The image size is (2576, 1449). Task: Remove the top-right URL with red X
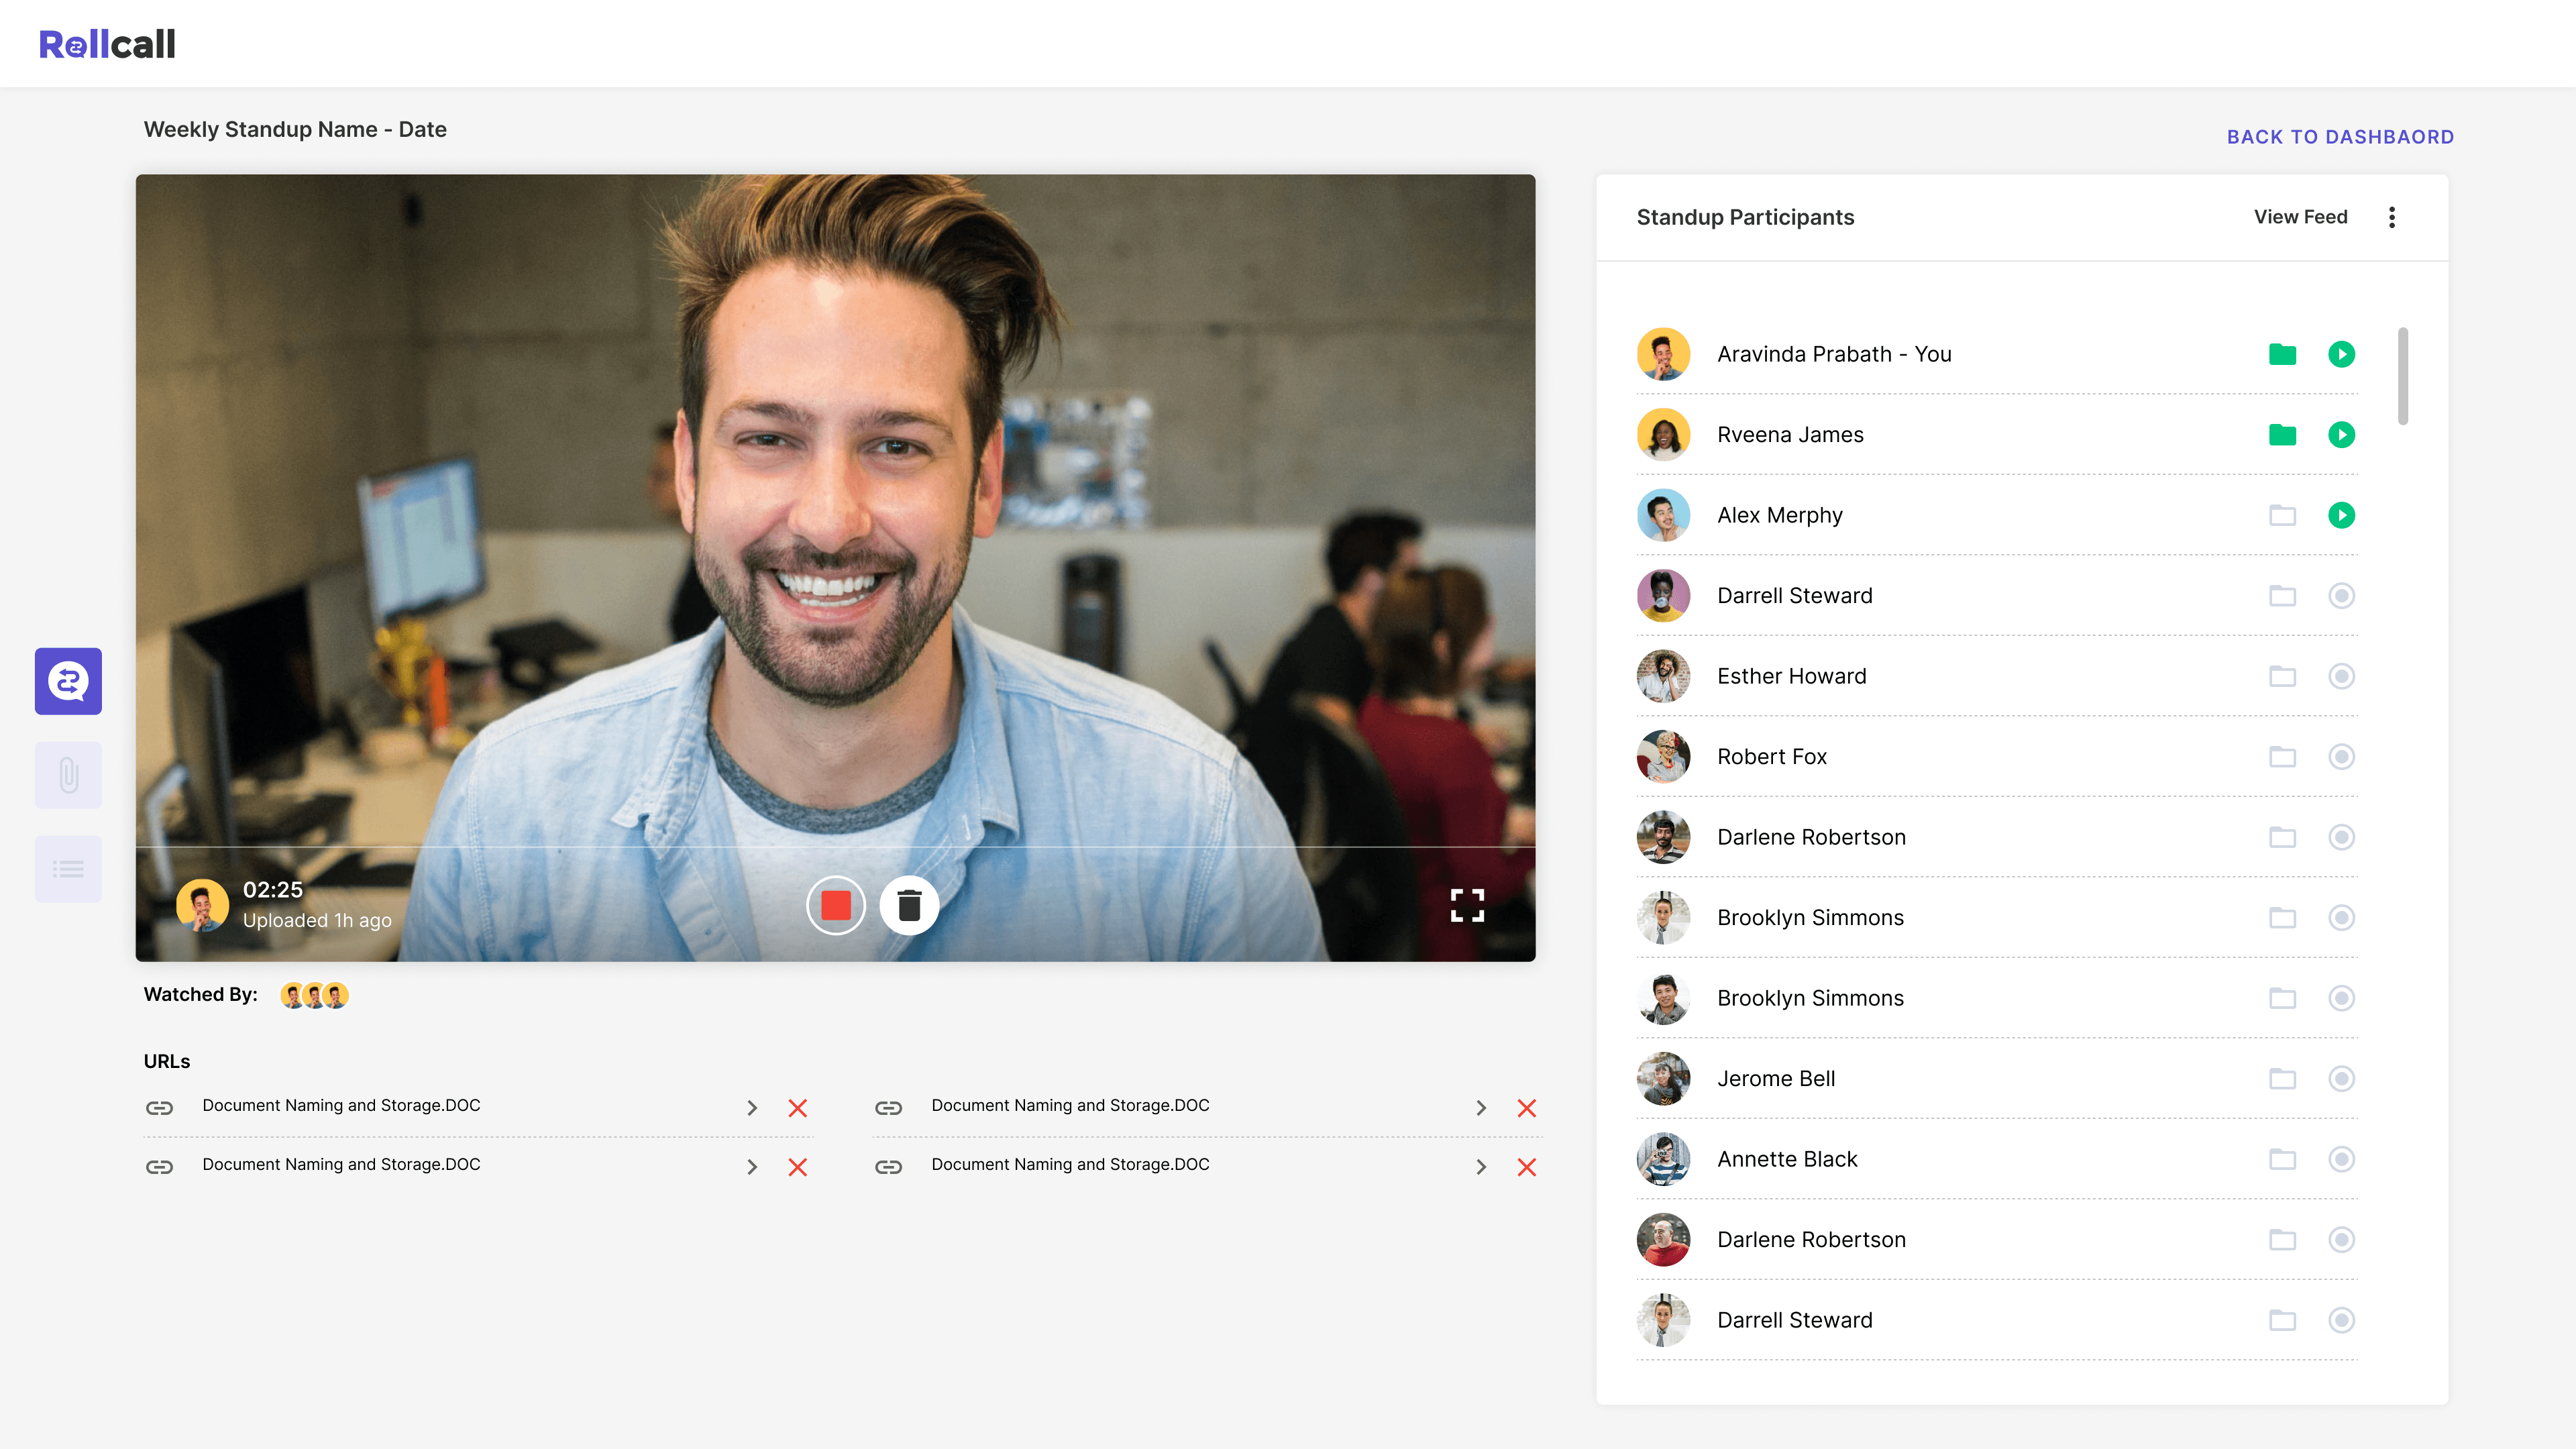point(1526,1108)
